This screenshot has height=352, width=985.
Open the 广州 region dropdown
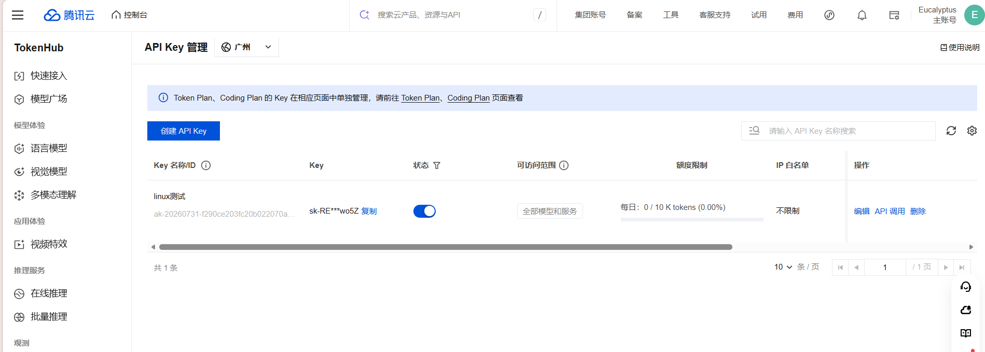[246, 47]
